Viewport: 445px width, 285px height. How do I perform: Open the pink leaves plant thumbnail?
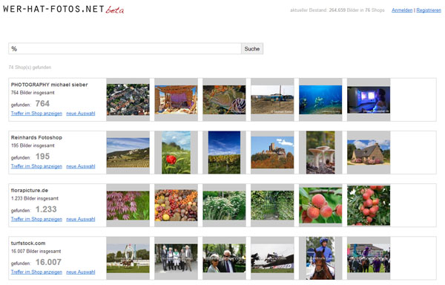click(128, 206)
